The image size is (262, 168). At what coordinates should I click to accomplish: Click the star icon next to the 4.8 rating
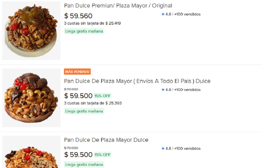click(x=163, y=148)
